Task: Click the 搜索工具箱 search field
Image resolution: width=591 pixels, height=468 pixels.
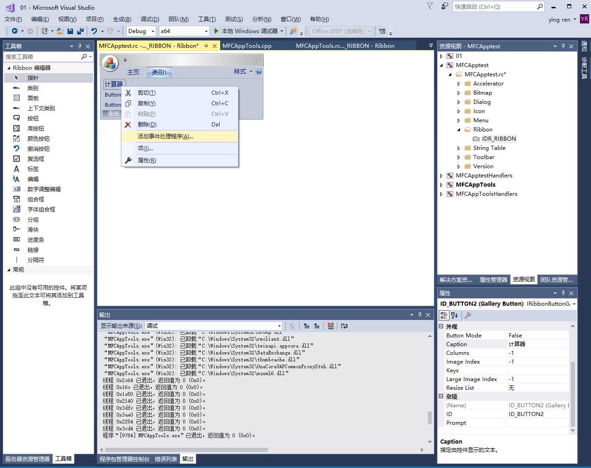Action: tap(42, 57)
